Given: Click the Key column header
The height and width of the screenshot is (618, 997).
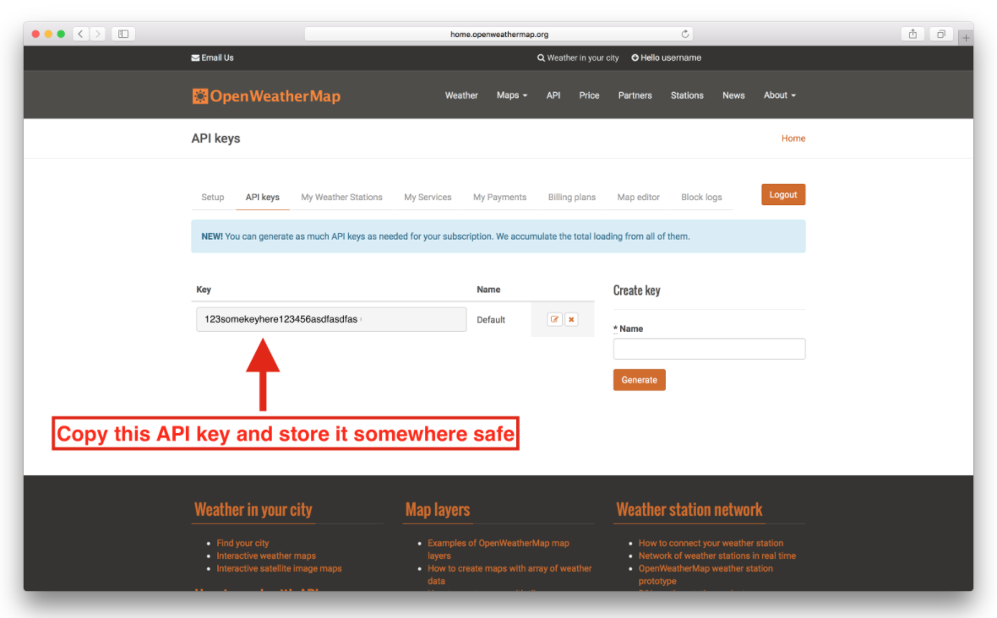Looking at the screenshot, I should [x=204, y=290].
